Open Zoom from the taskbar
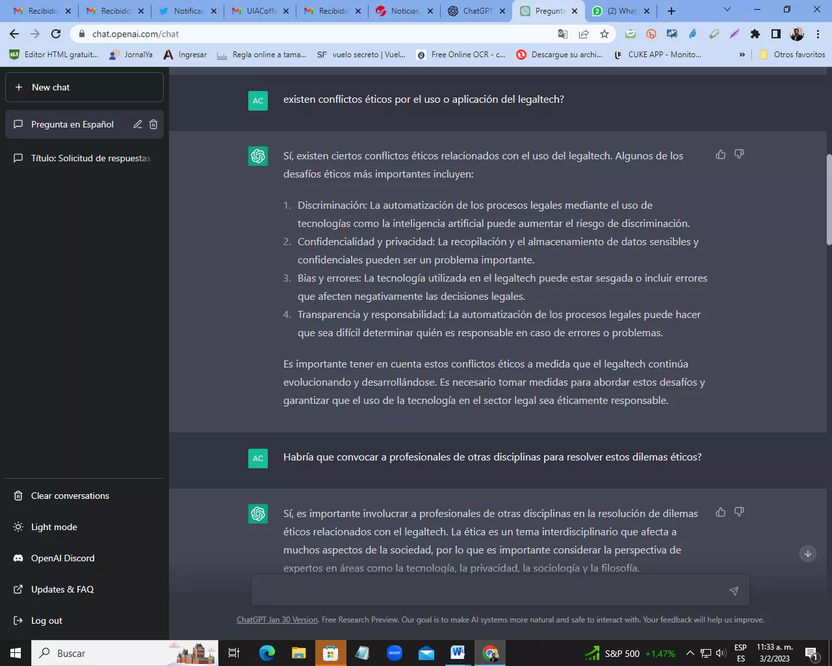 coord(395,653)
